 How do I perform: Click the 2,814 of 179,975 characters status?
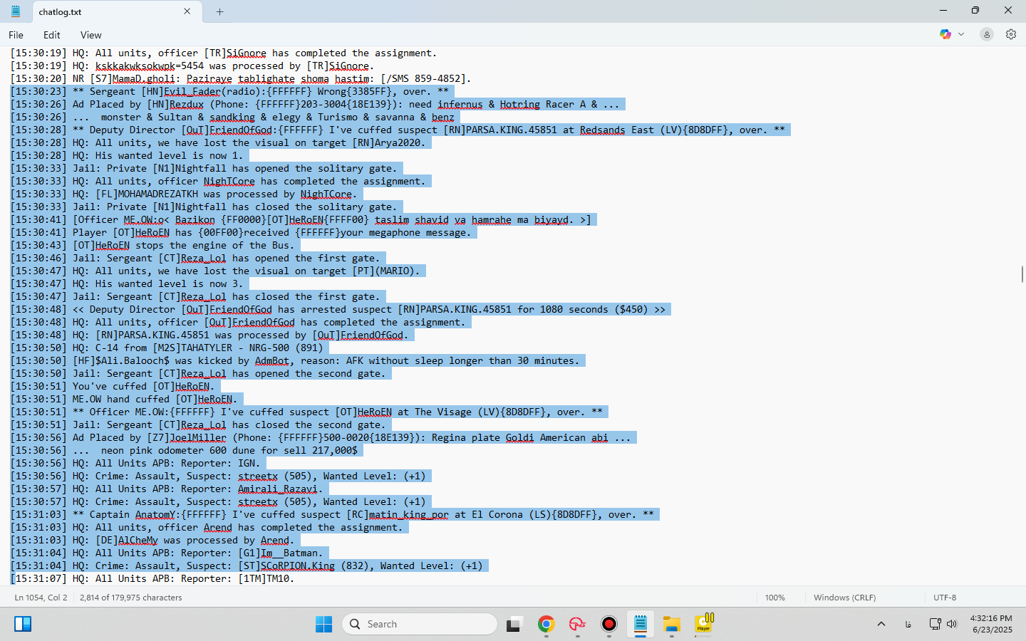pos(131,598)
